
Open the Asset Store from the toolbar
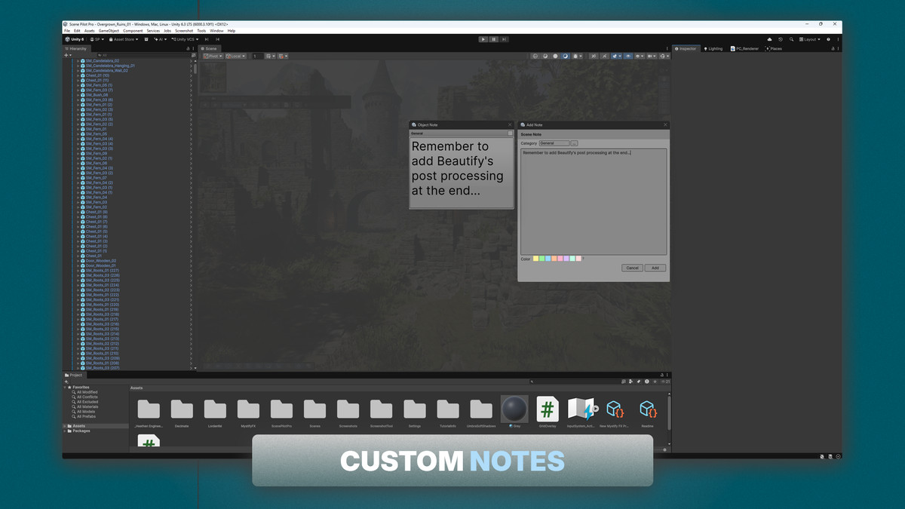click(123, 38)
